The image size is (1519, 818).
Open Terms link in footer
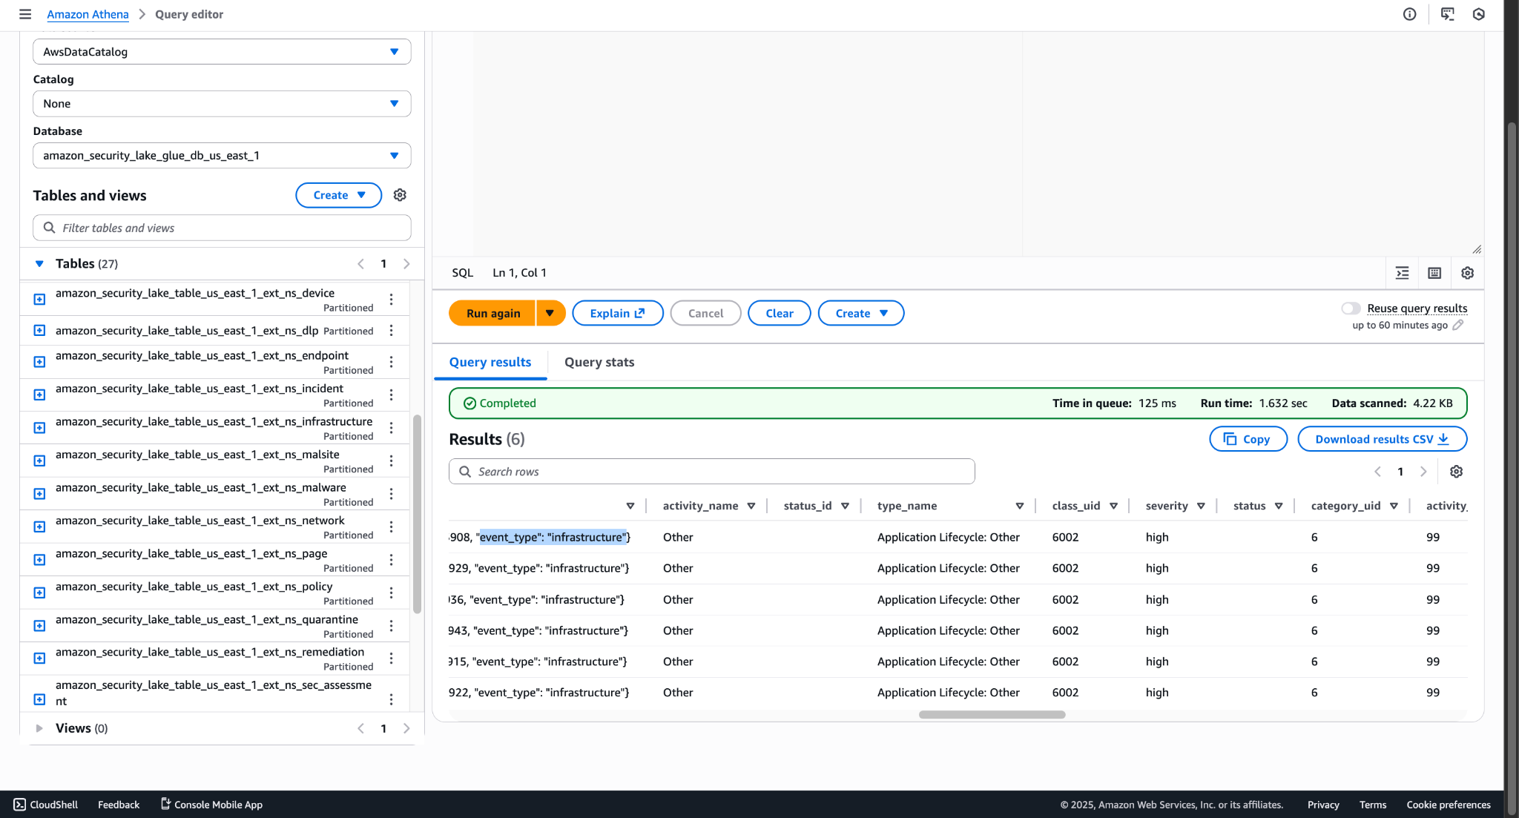coord(1372,805)
